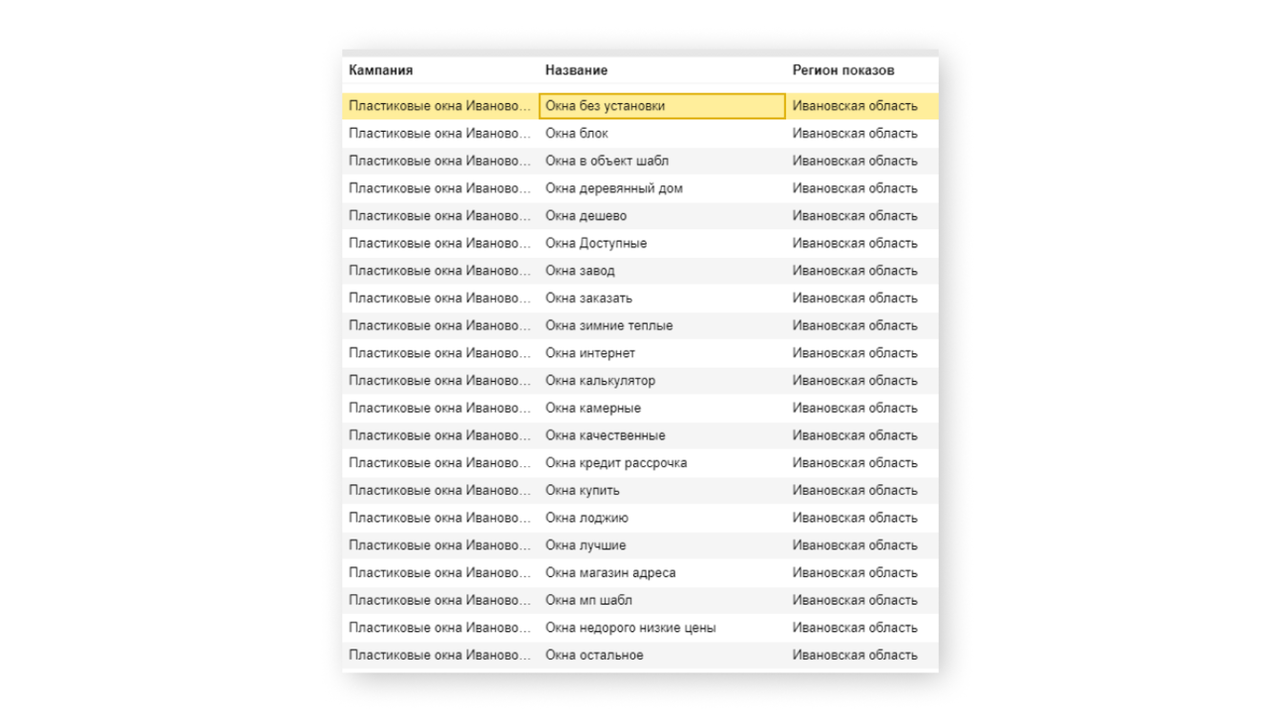Select the Окна блок row

(577, 134)
